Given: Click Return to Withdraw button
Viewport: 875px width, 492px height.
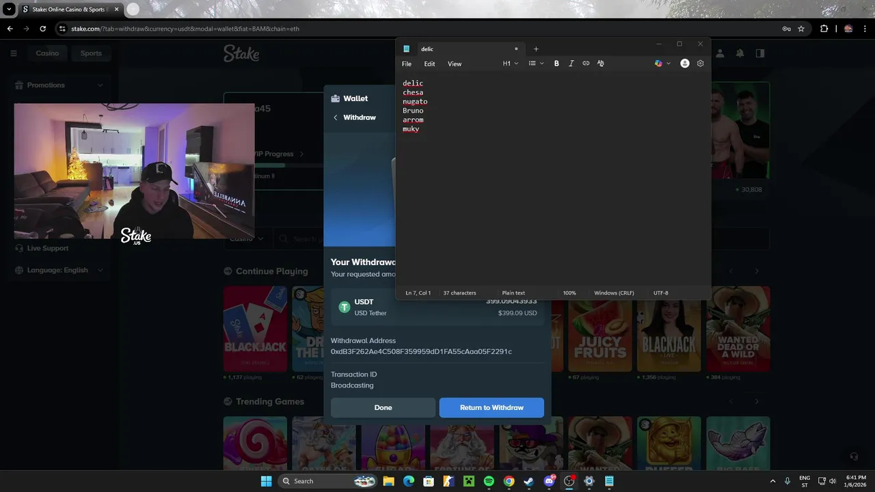Looking at the screenshot, I should (492, 408).
